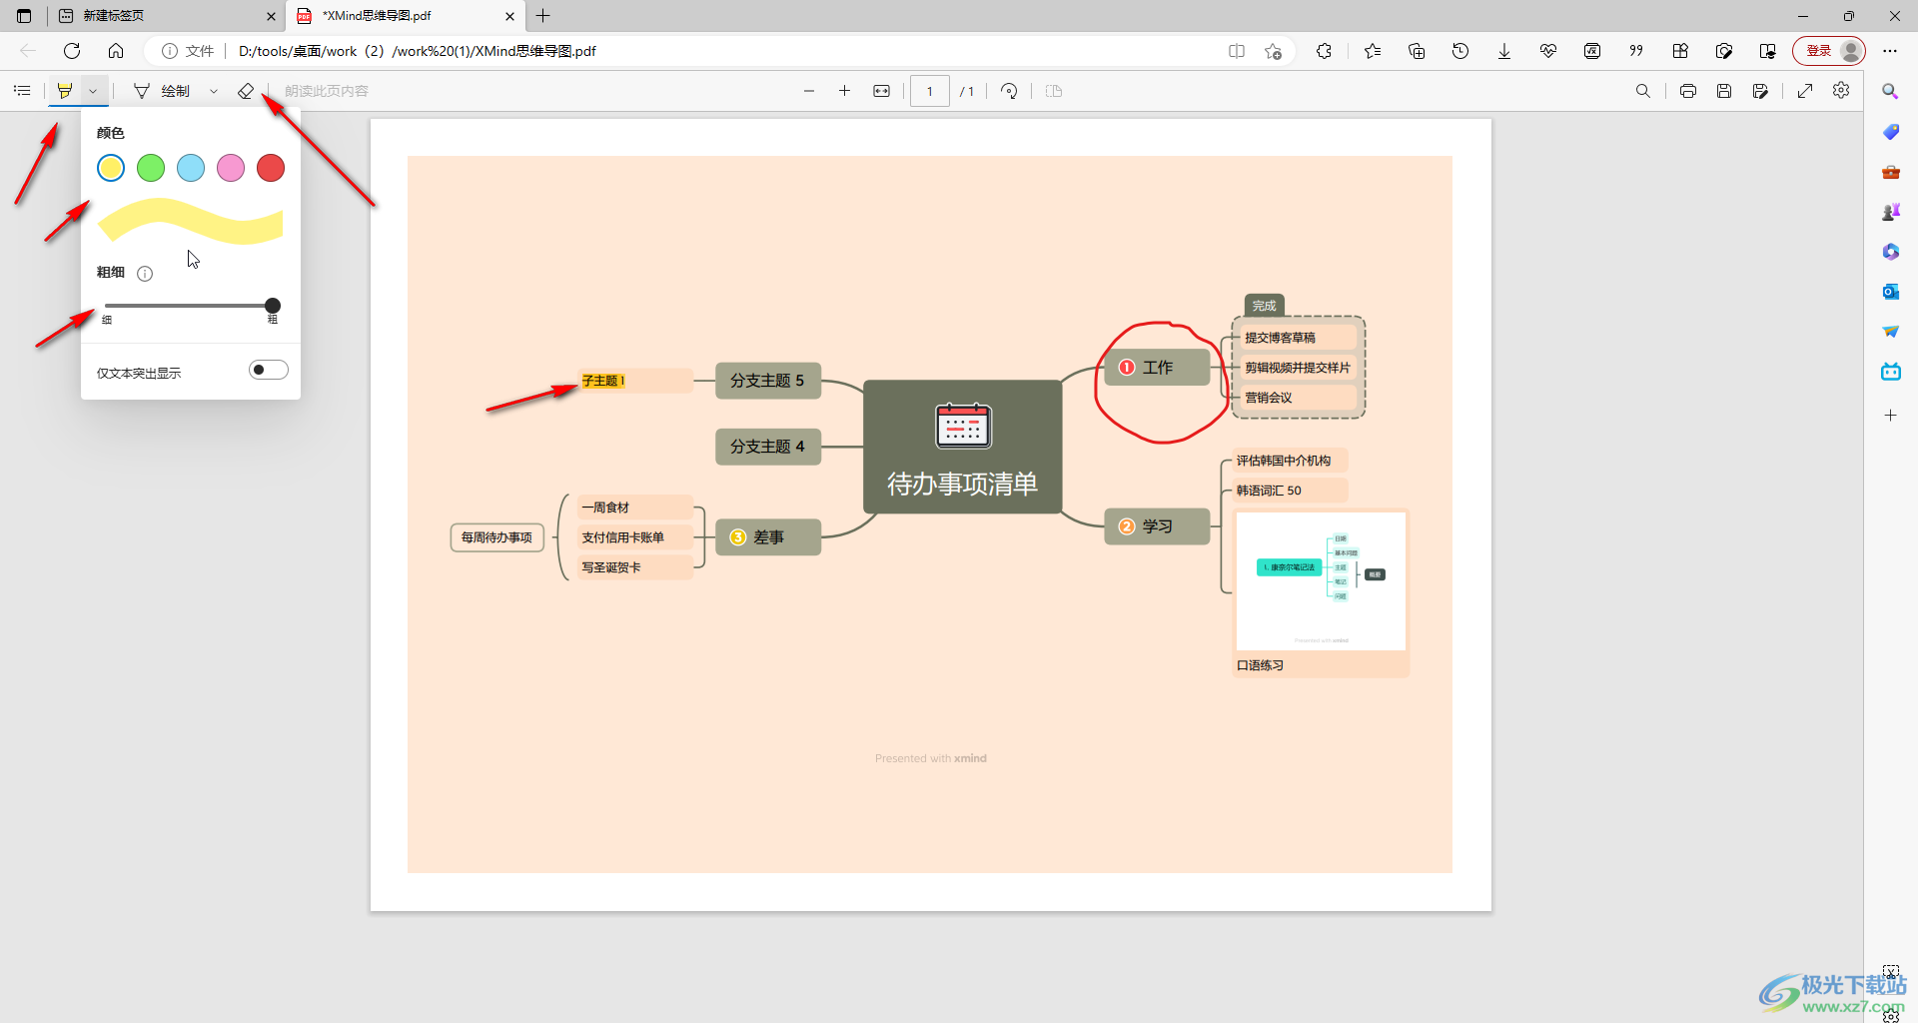Click the 每周待办事项 label
This screenshot has width=1918, height=1023.
click(x=496, y=537)
